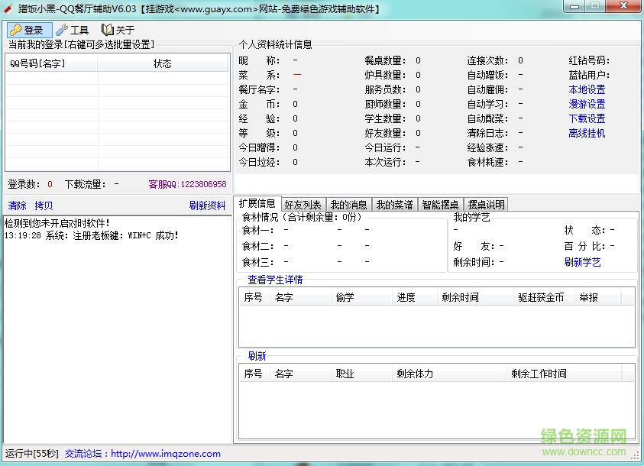Screen dimensions: 644x466
Task: Switch to the 好友列表 tab
Action: coord(303,205)
